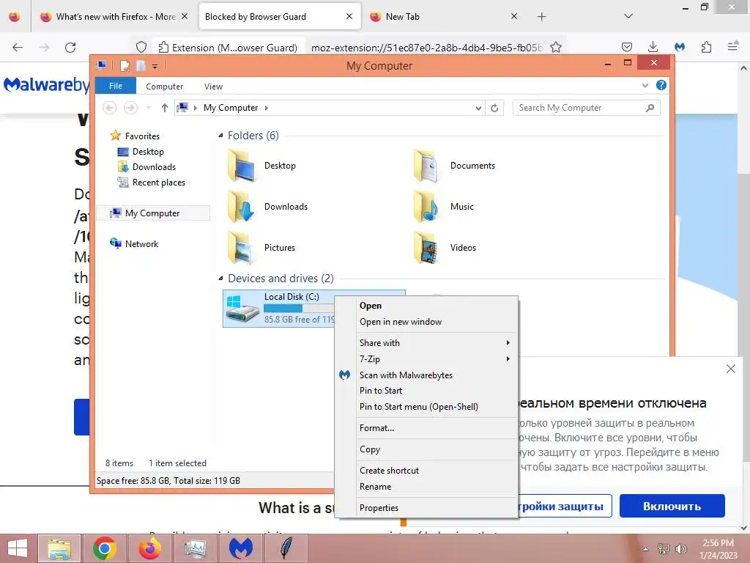Image resolution: width=750 pixels, height=563 pixels.
Task: Close the Malwarebytes notification popup
Action: coord(731,369)
